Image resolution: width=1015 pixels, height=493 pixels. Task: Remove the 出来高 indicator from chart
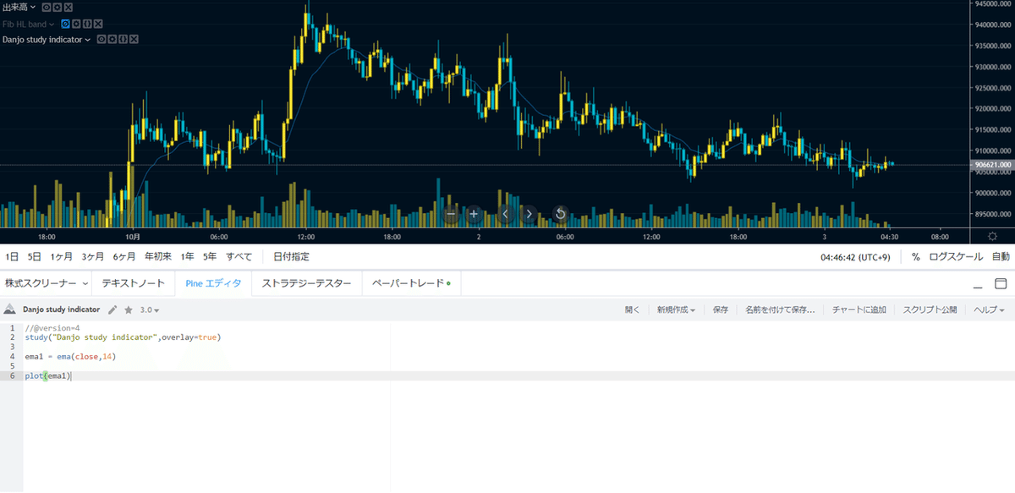pos(69,8)
